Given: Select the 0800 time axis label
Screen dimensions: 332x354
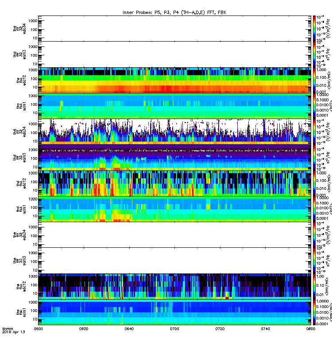Looking at the screenshot, I should point(311,328).
